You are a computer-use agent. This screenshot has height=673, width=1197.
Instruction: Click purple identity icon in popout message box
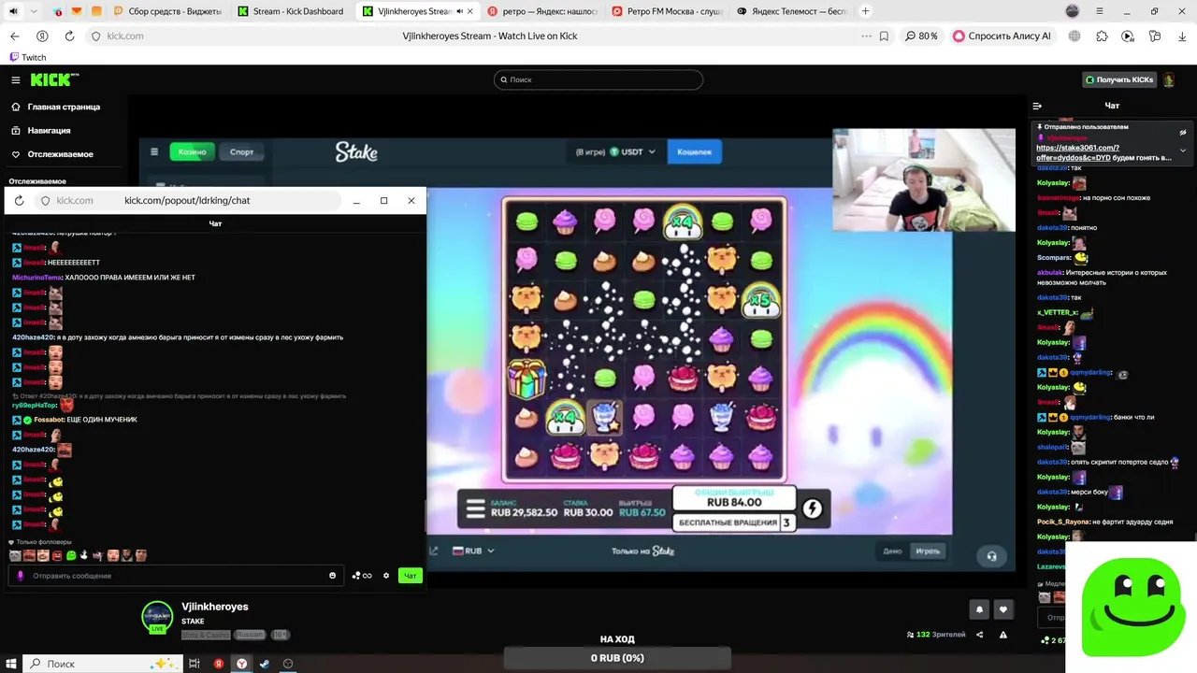tap(21, 576)
